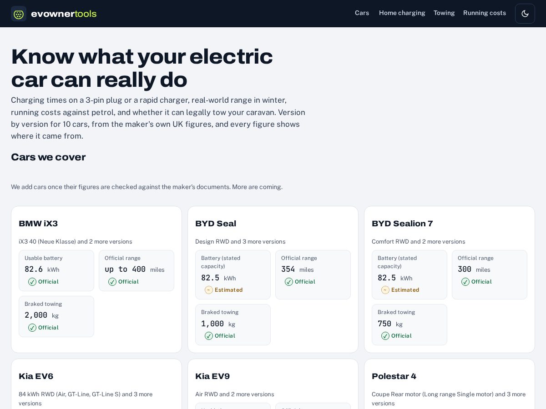Select the 'up to 400 miles' range value

(135, 269)
